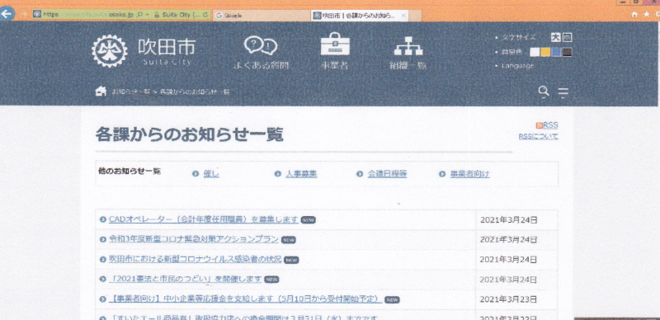Viewport: 660px width, 320px height.
Task: Click the address bar URL field
Action: point(88,14)
